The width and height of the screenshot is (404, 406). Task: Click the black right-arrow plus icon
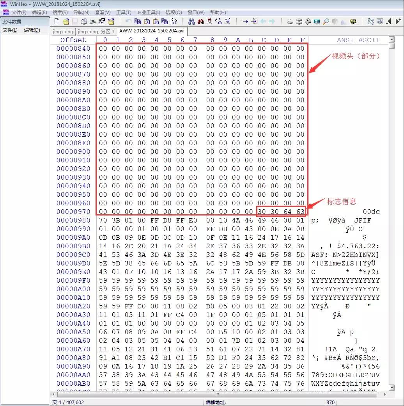(x=398, y=21)
